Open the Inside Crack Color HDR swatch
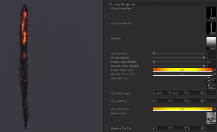Image resolution: width=217 pixels, height=132 pixels. point(183,70)
